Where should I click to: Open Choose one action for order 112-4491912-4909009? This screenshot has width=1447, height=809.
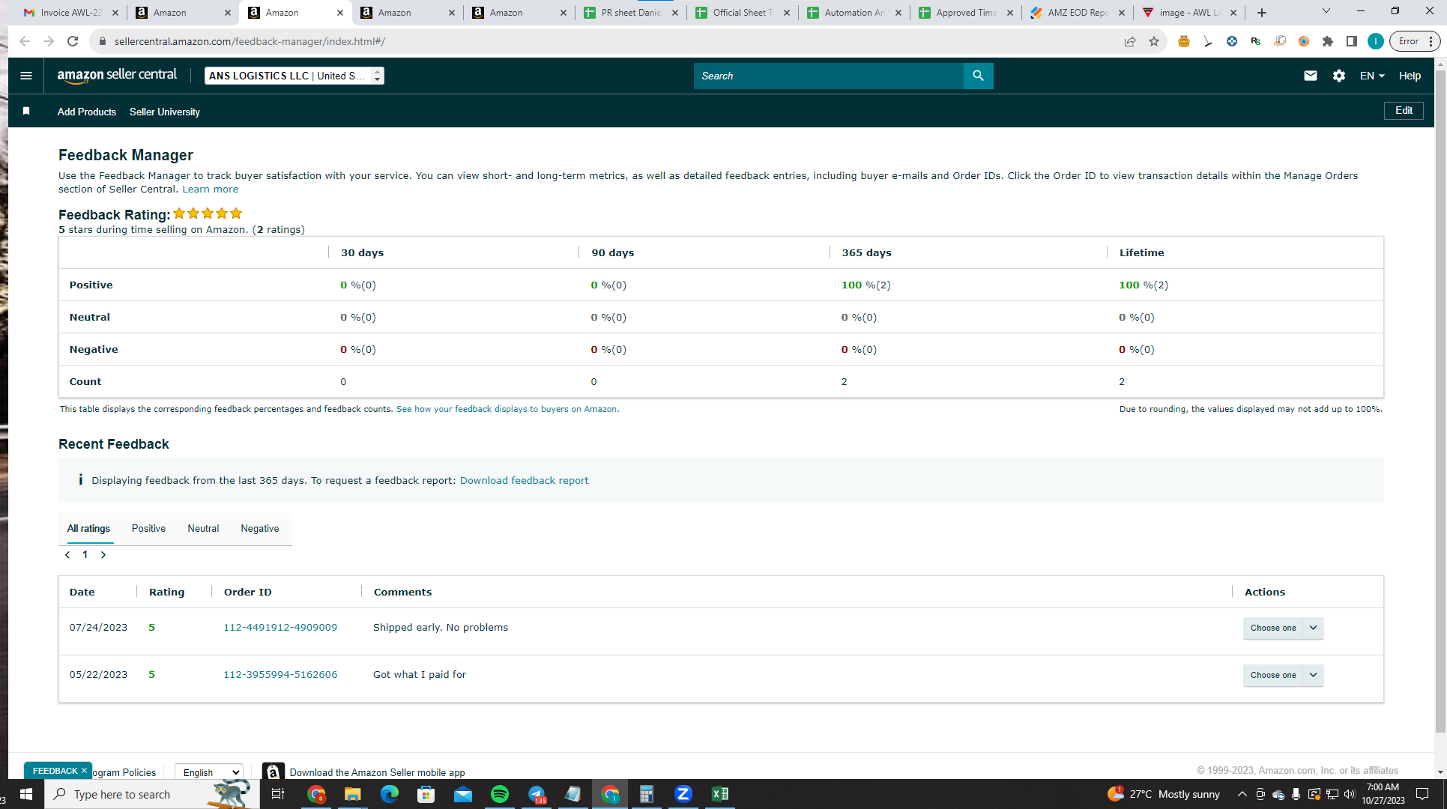(x=1283, y=628)
